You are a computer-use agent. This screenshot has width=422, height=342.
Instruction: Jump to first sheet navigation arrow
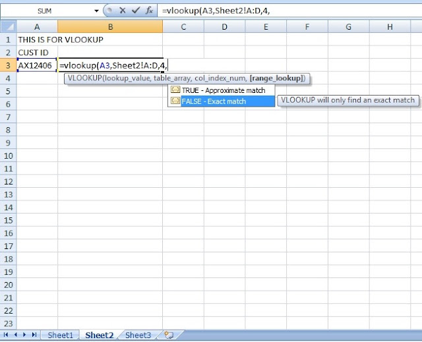6,335
